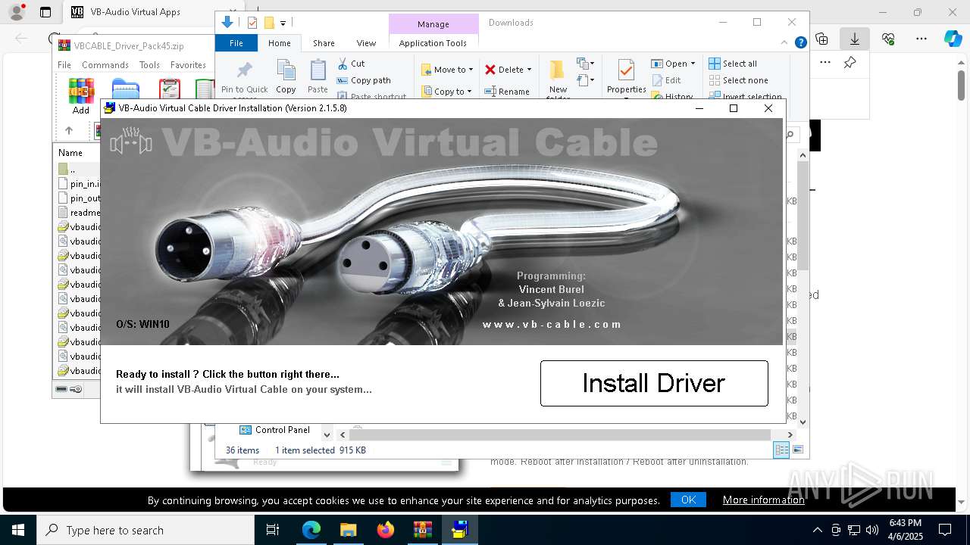970x545 pixels.
Task: Expand the New item dropdown in ribbon
Action: click(x=585, y=64)
